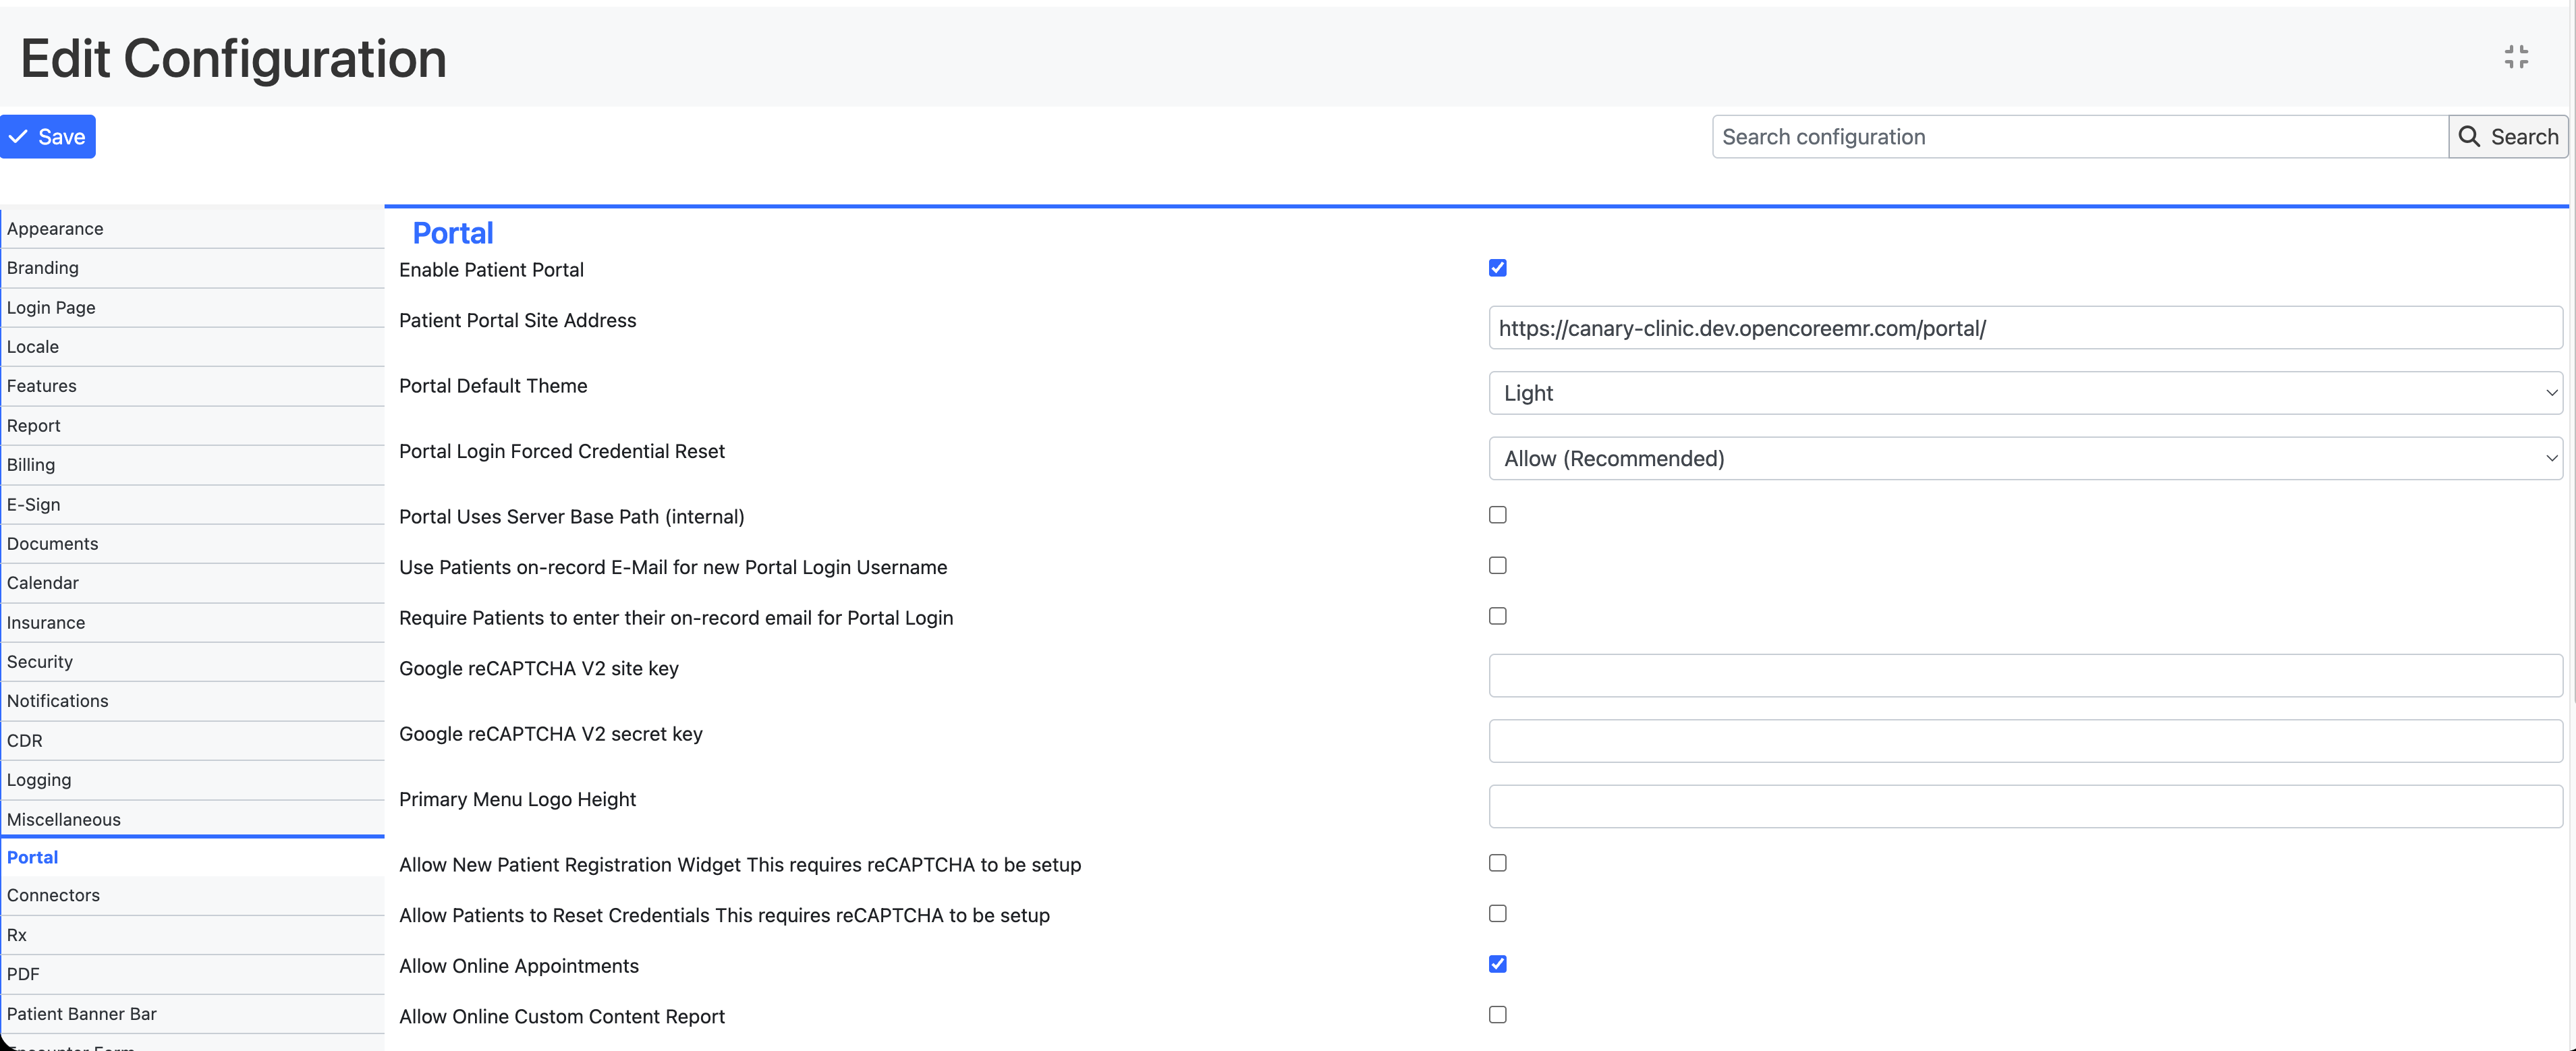Uncheck Allow Online Appointments
This screenshot has width=2576, height=1051.
coord(1497,963)
